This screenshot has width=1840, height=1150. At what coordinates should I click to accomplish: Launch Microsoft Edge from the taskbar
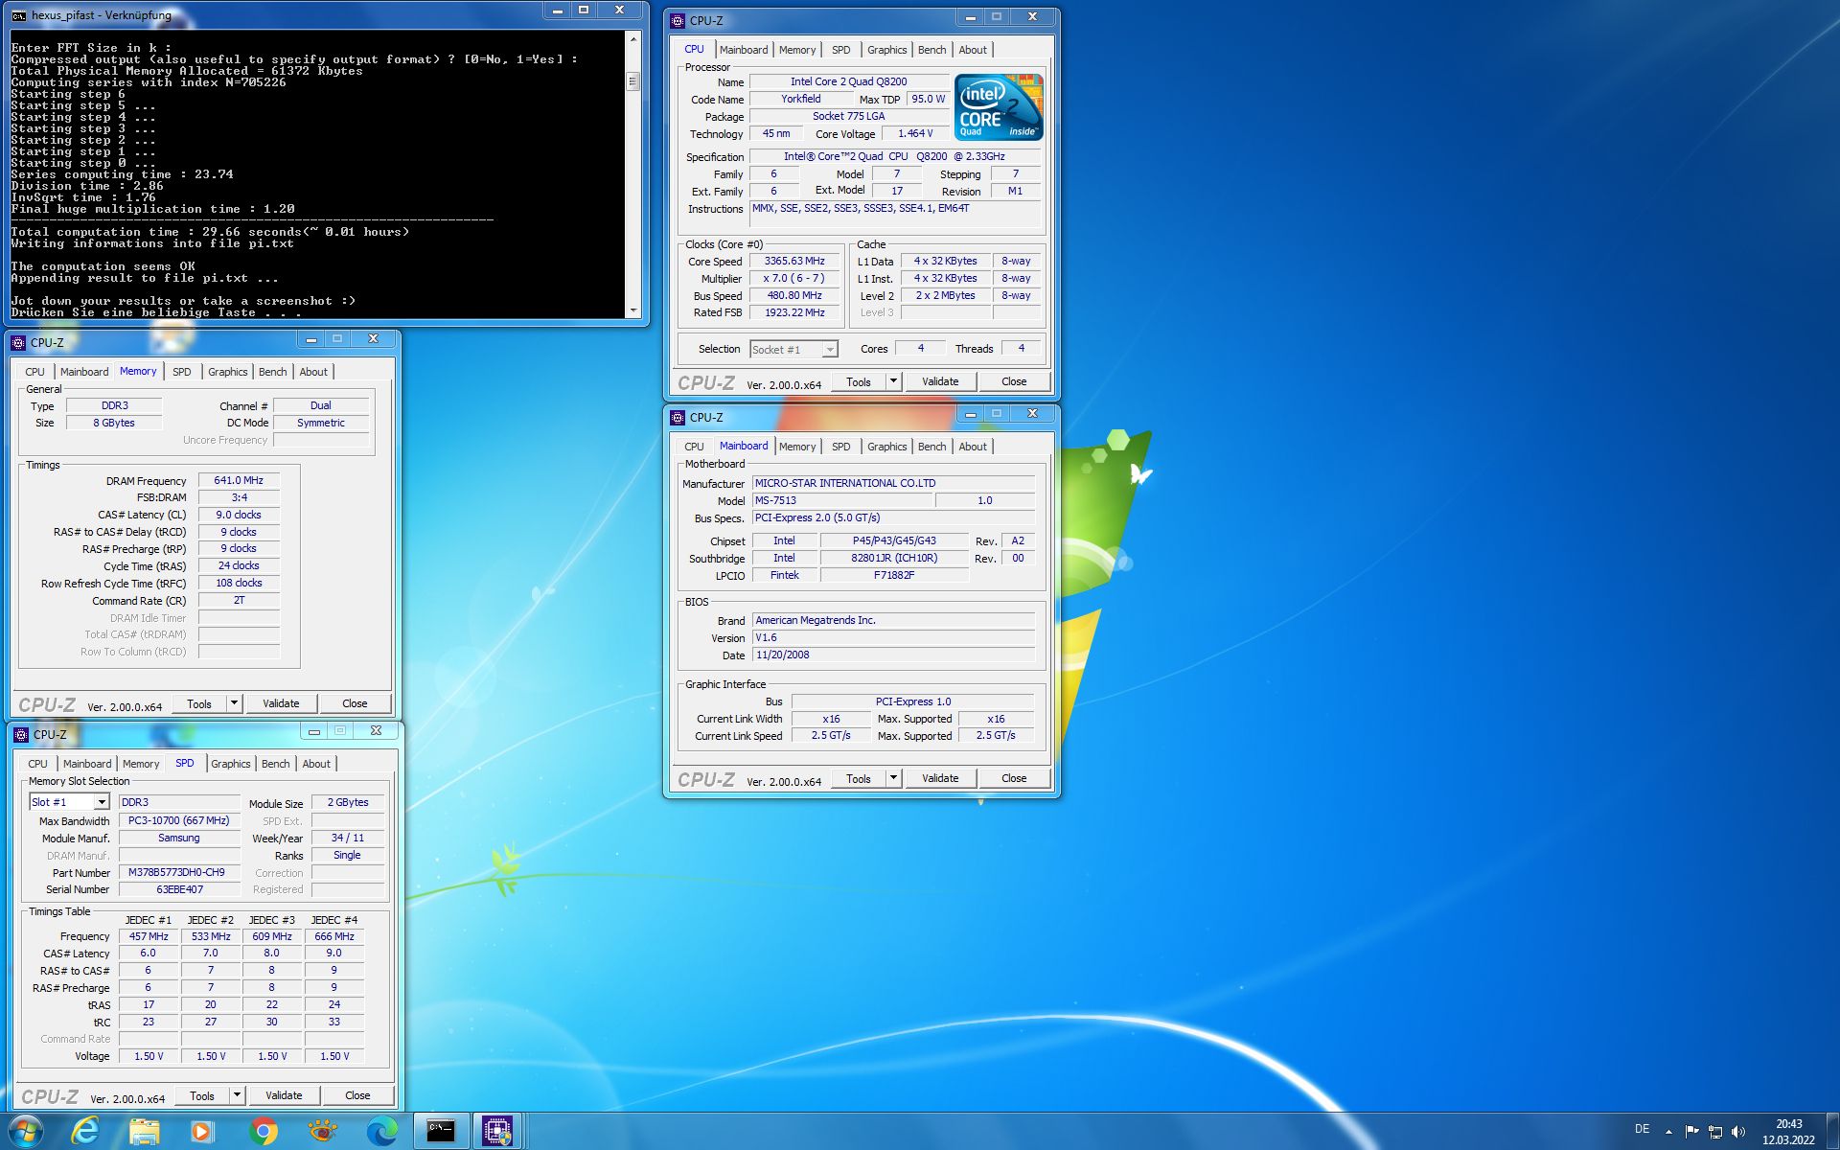point(381,1131)
